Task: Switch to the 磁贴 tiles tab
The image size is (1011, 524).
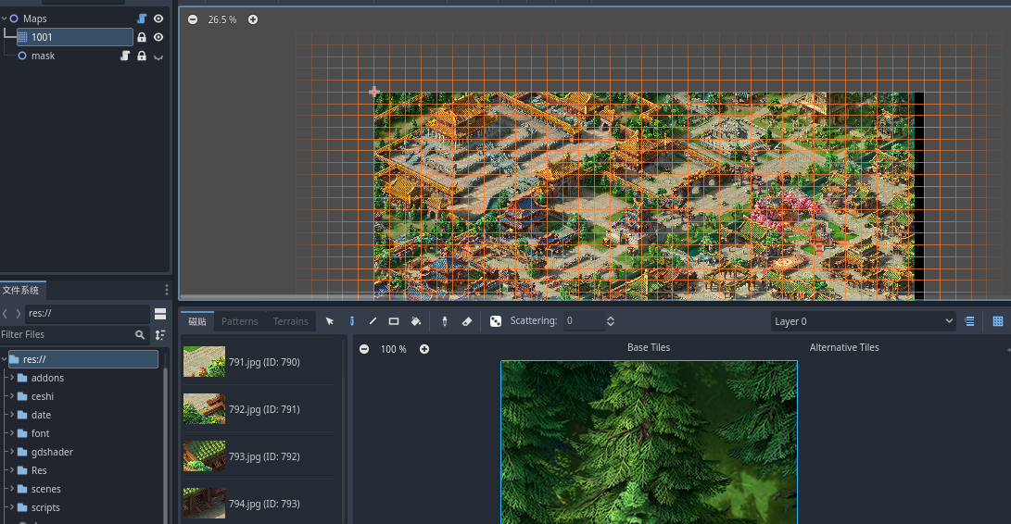Action: (197, 321)
